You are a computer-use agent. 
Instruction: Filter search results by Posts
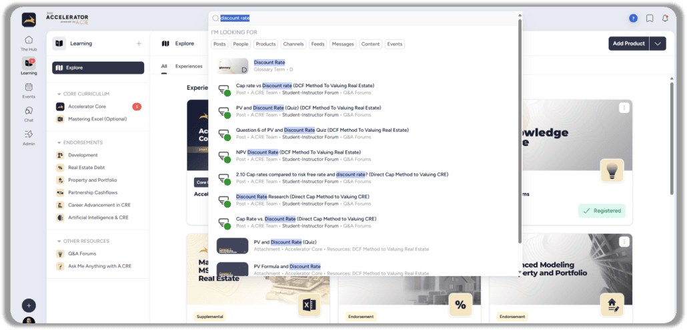(x=219, y=44)
